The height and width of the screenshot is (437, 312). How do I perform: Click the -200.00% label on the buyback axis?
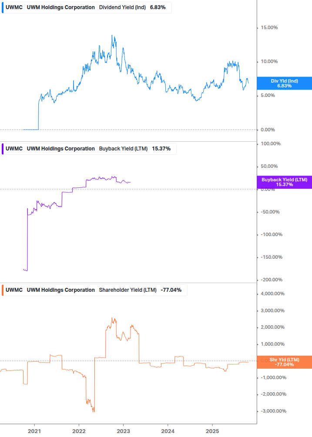point(271,280)
